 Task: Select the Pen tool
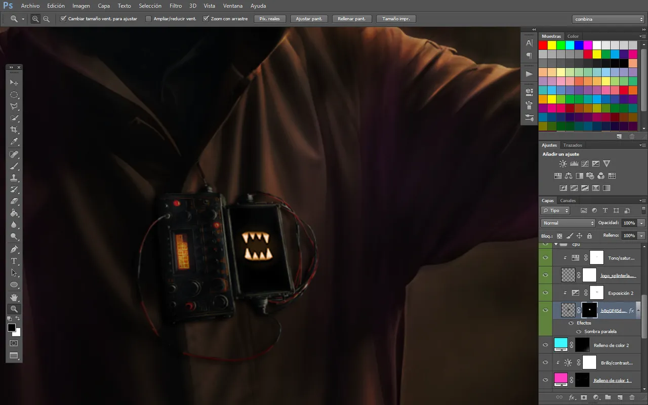click(x=14, y=250)
